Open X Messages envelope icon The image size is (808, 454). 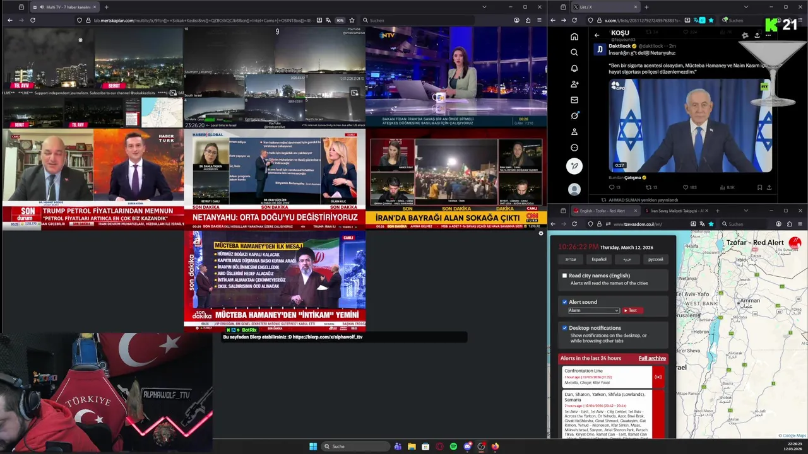tap(574, 100)
